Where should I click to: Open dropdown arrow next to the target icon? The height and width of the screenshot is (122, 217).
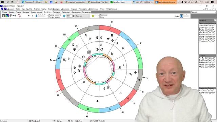96,16
